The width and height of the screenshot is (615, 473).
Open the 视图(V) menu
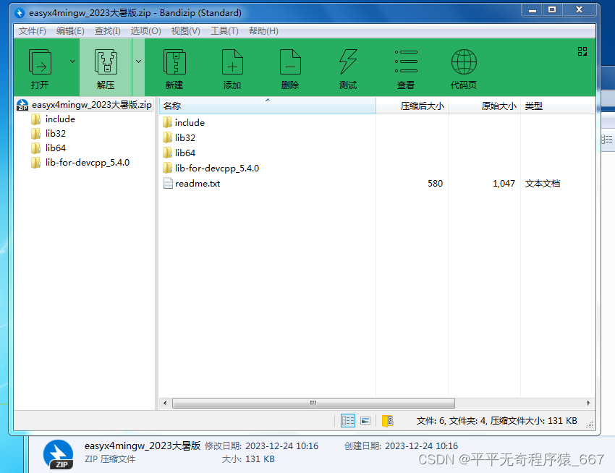coord(185,31)
